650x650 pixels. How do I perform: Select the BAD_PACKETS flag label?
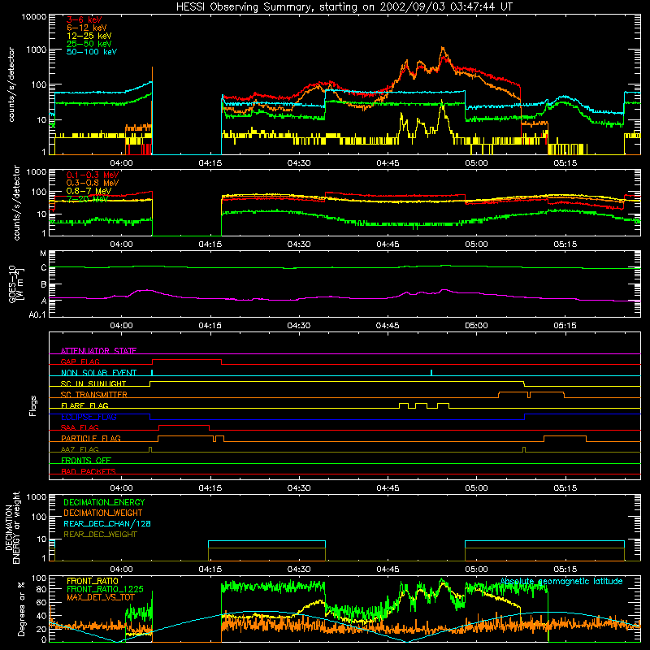89,471
